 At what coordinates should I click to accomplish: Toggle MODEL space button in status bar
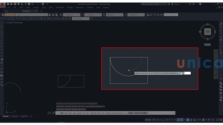point(148,120)
